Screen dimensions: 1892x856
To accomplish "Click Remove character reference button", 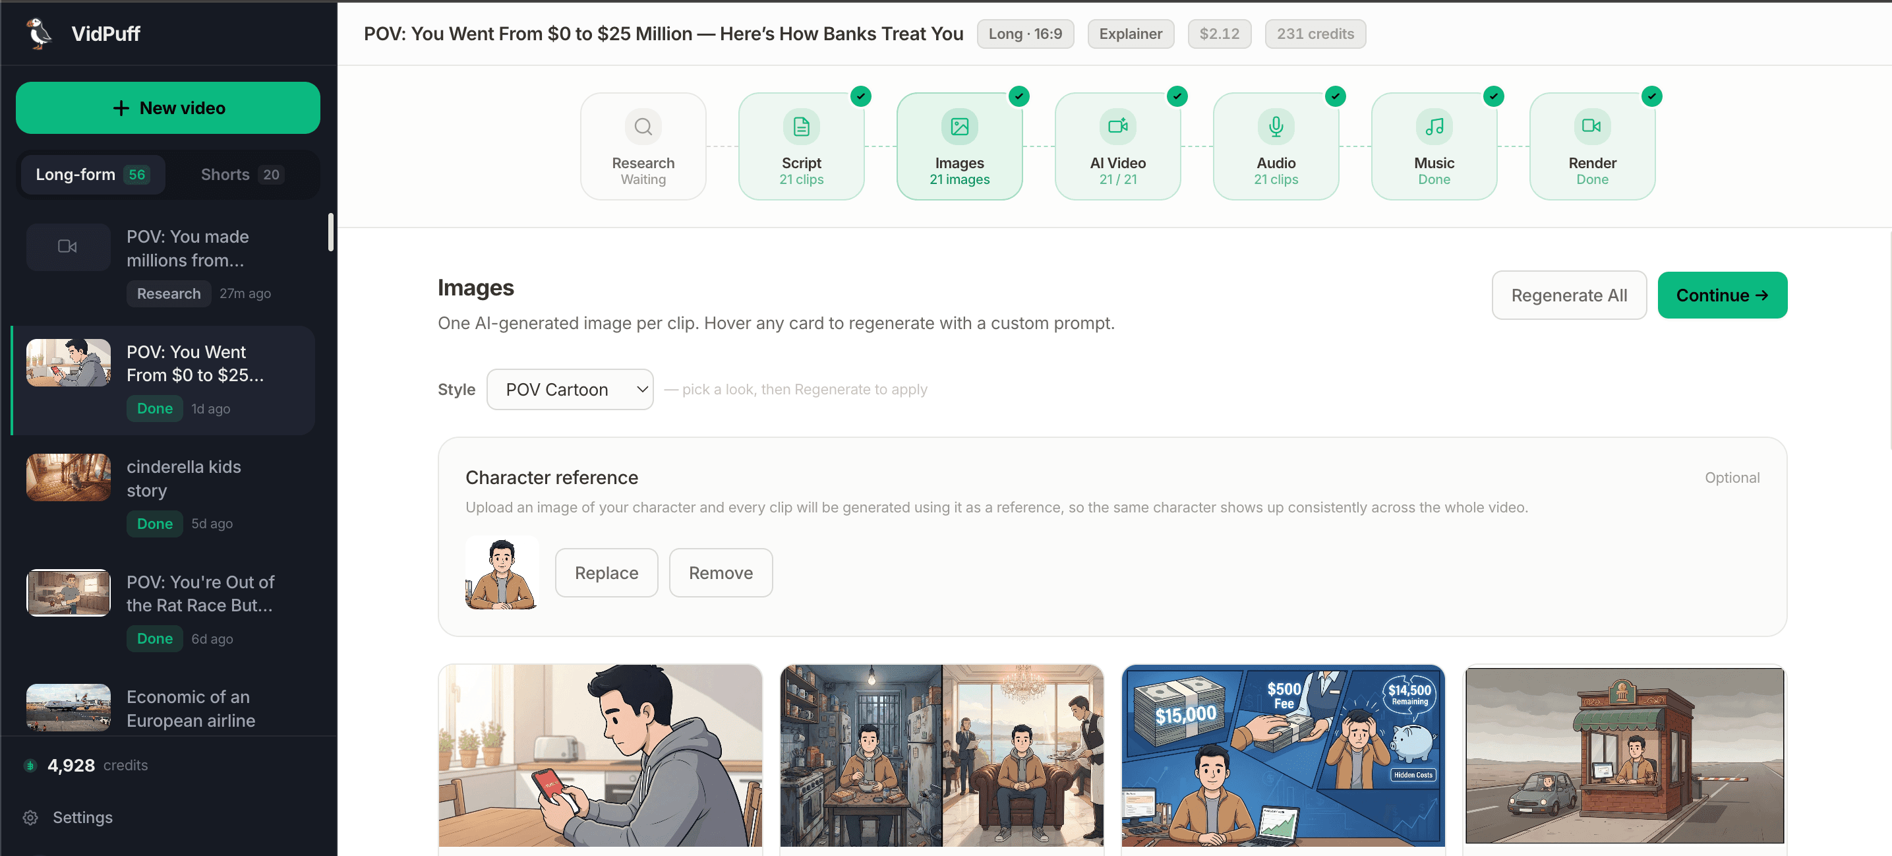I will 721,572.
